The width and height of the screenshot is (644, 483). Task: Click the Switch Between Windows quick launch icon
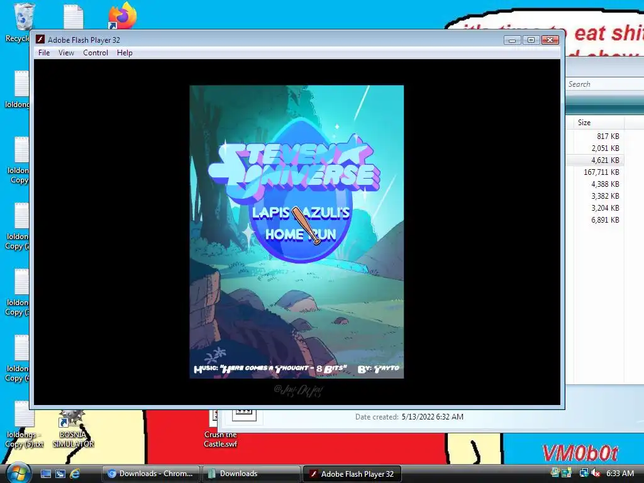pos(60,474)
